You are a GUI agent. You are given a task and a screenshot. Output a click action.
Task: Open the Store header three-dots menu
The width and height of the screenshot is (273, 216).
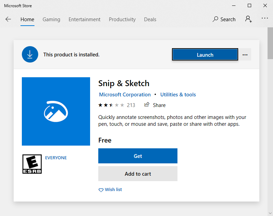tap(265, 18)
